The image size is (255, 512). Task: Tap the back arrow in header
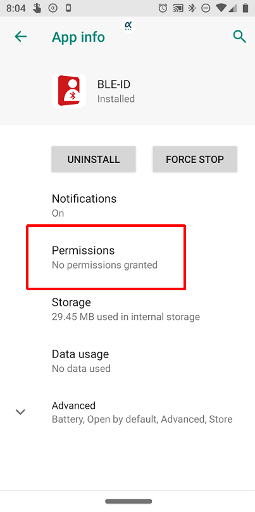coord(20,37)
